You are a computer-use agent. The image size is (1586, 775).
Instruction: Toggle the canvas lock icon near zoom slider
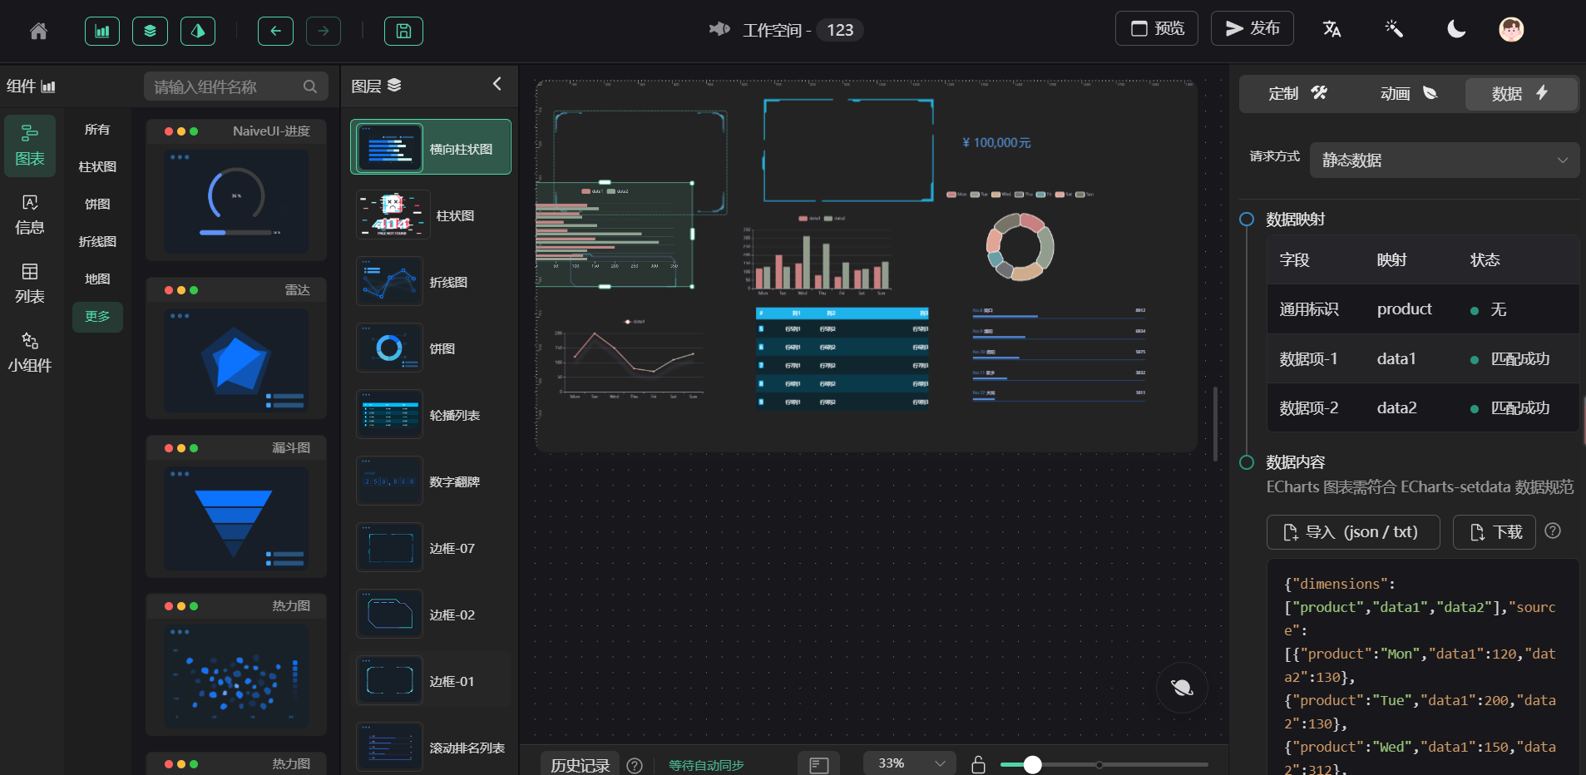tap(979, 764)
